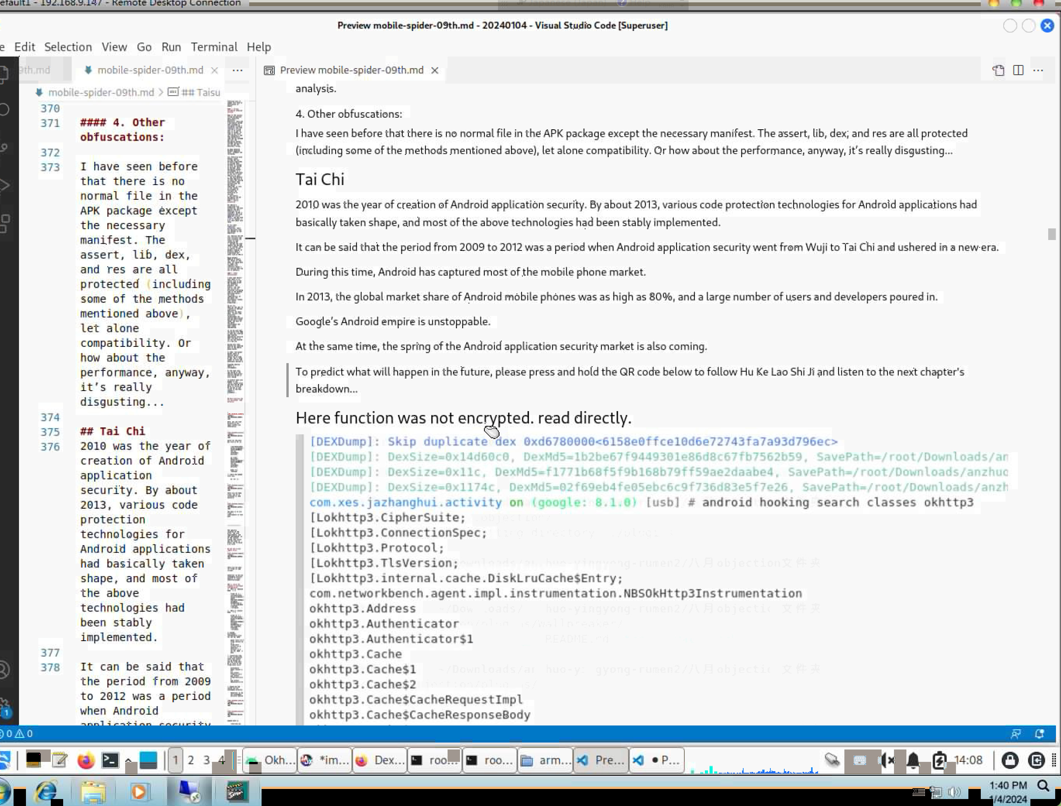Image resolution: width=1061 pixels, height=806 pixels.
Task: Click power manager battery icon in panel
Action: [939, 760]
